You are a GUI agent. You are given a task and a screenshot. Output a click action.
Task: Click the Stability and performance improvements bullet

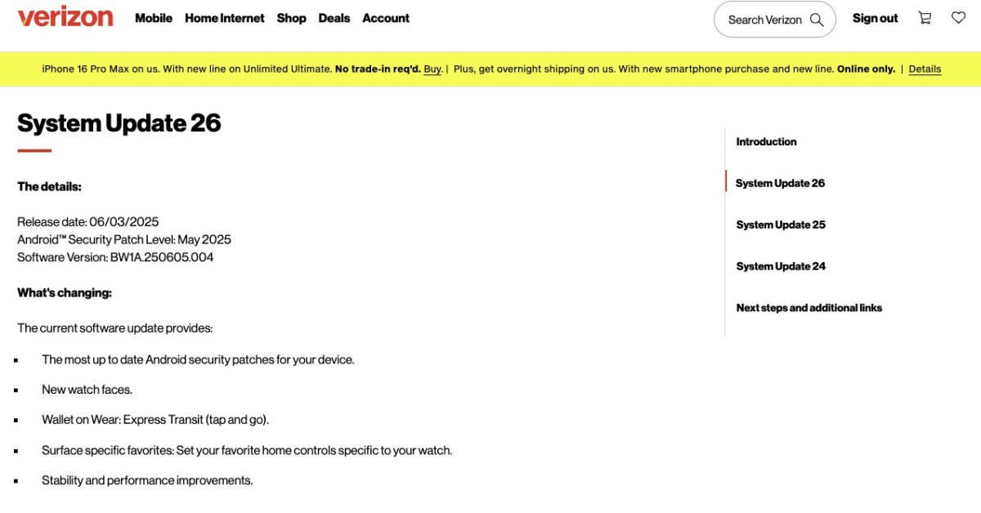[147, 480]
